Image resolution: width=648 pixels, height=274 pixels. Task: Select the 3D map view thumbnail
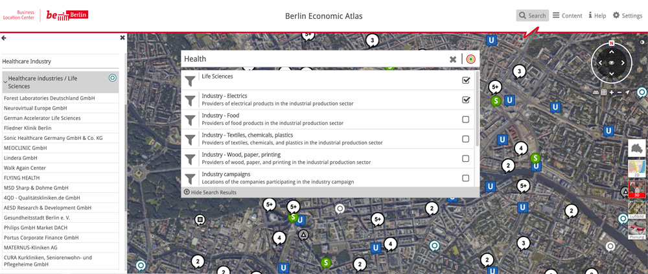(x=637, y=189)
